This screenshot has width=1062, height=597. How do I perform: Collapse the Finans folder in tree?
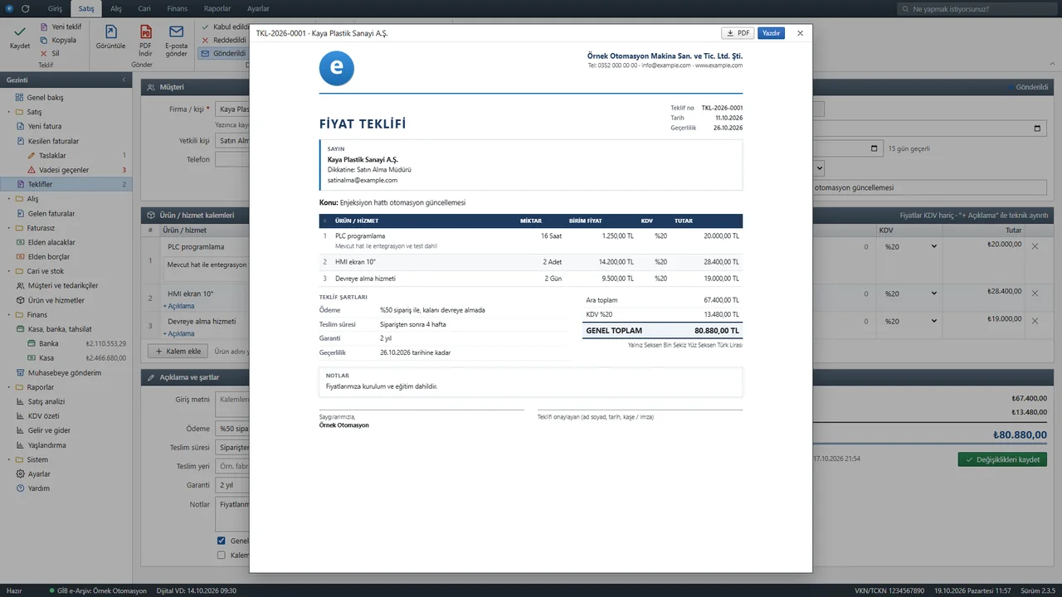pos(9,315)
